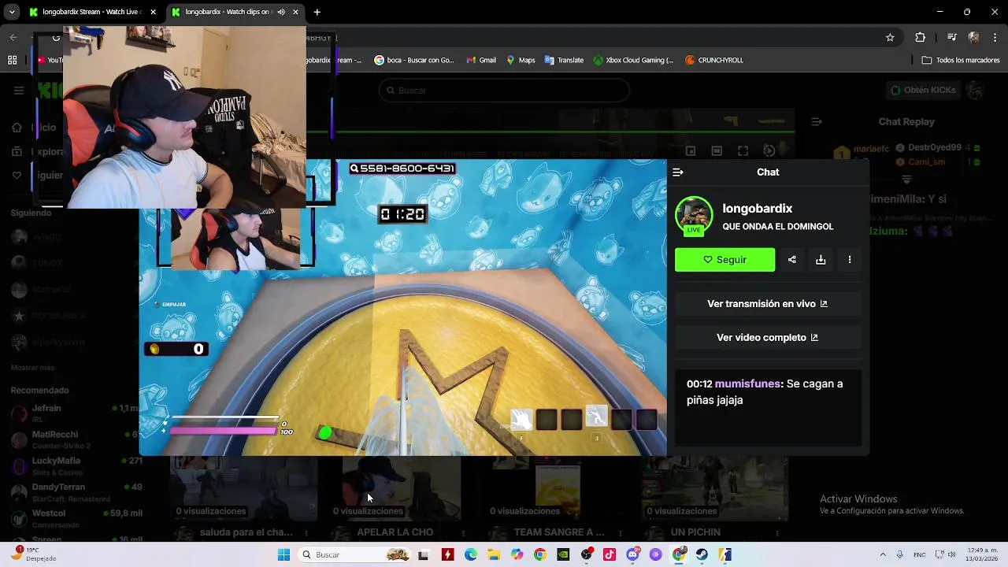Expand pinned chat arrow under Chat Replay leaderboard
The width and height of the screenshot is (1008, 567).
click(906, 180)
